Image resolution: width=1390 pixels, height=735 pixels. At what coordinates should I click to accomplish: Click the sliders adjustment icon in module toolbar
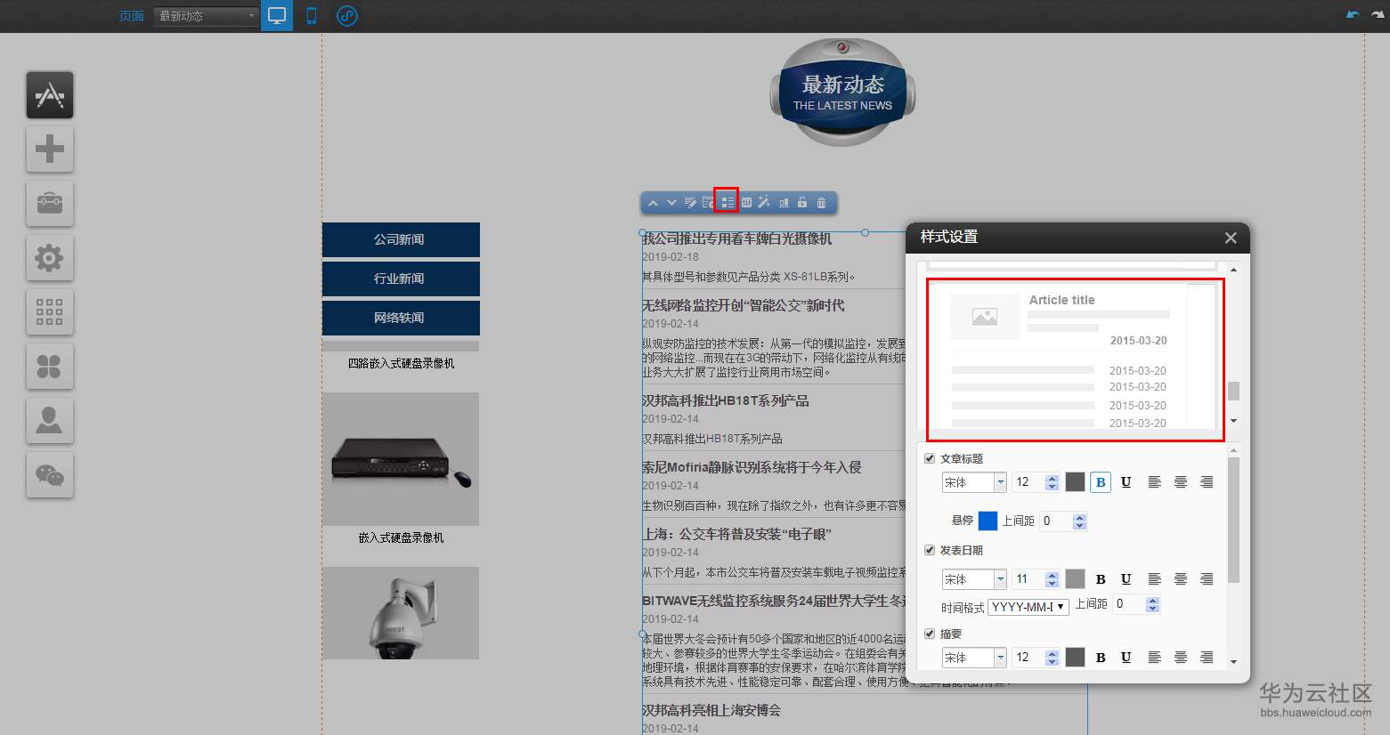(746, 203)
